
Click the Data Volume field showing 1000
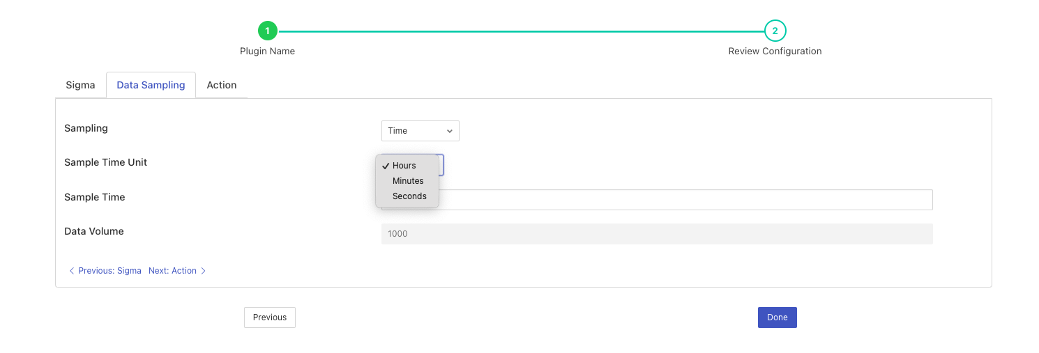(656, 234)
